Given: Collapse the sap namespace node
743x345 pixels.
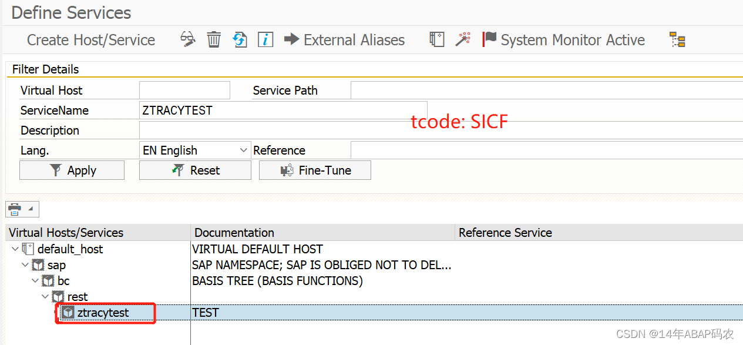Looking at the screenshot, I should [x=25, y=265].
